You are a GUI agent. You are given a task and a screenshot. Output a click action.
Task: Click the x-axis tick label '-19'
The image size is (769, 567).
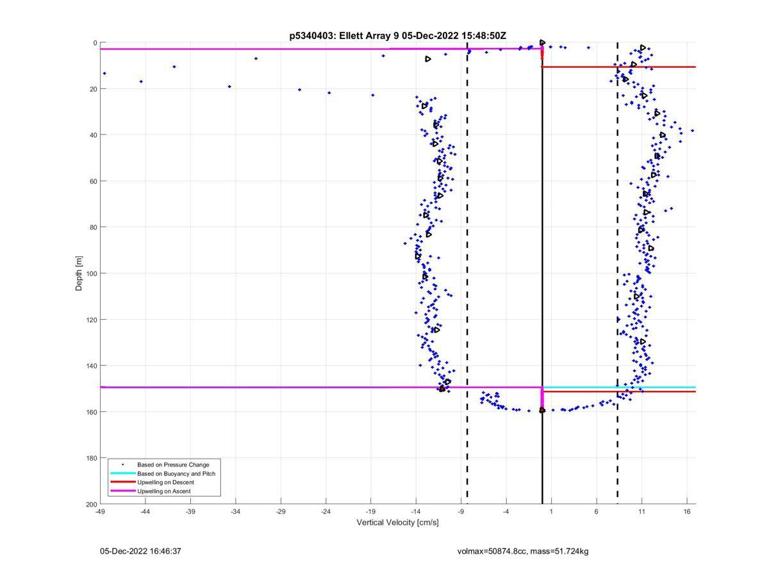pyautogui.click(x=370, y=511)
